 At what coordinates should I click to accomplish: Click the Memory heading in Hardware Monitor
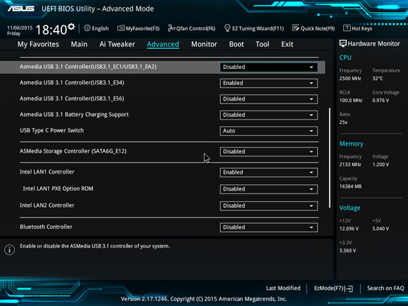[351, 144]
